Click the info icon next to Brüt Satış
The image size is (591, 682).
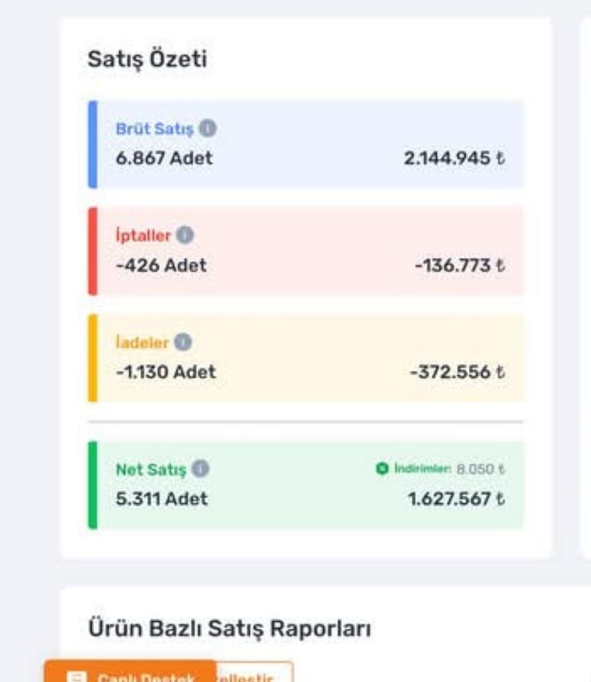[209, 128]
